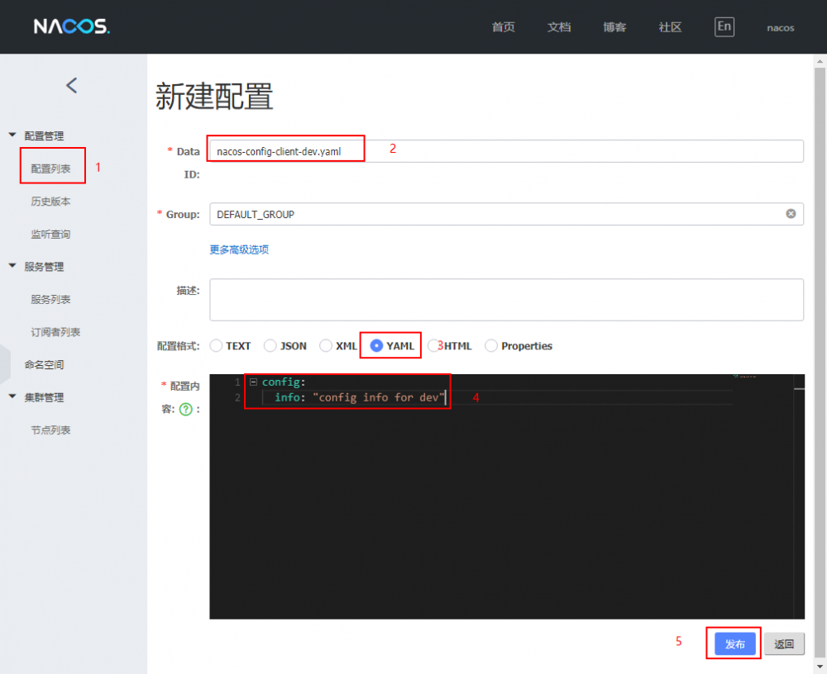Visit the 社区 page from the top bar
The height and width of the screenshot is (674, 827).
pyautogui.click(x=669, y=27)
